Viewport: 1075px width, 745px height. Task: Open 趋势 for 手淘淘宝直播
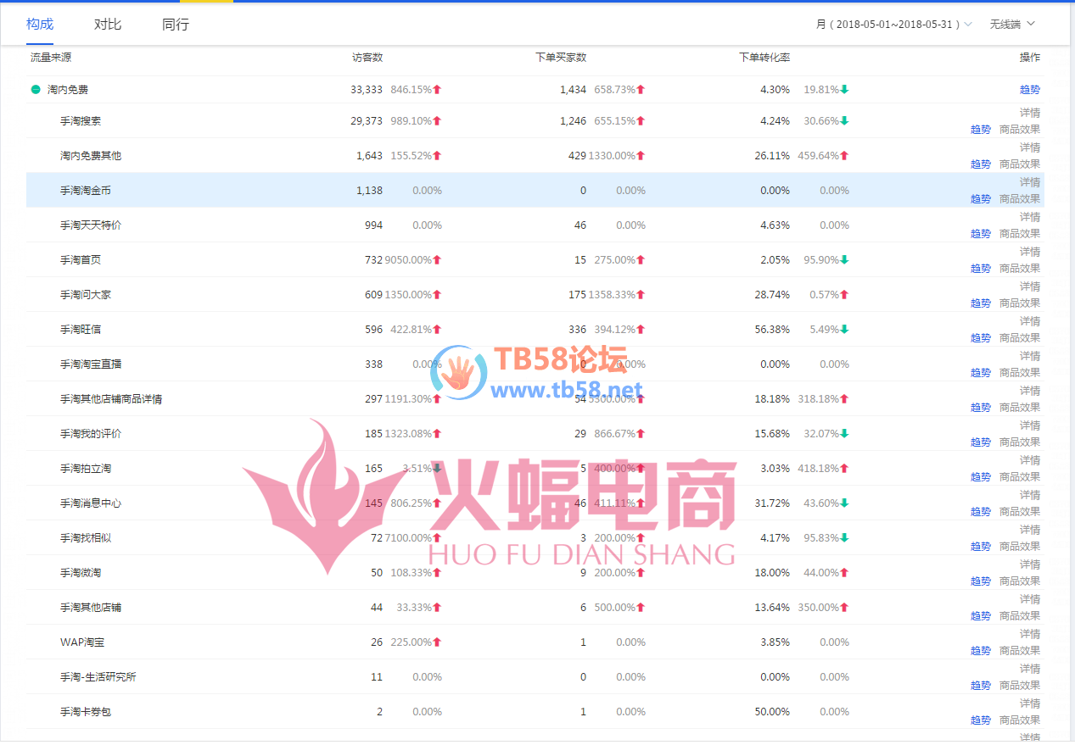coord(981,373)
